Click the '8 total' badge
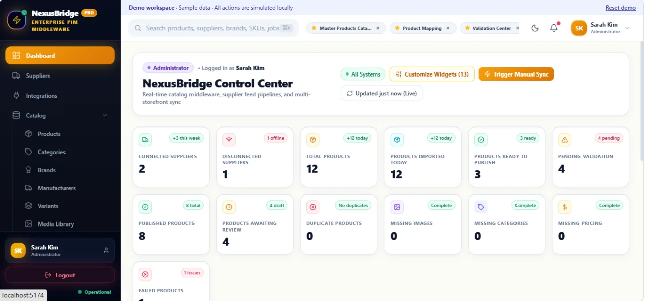 click(x=193, y=205)
